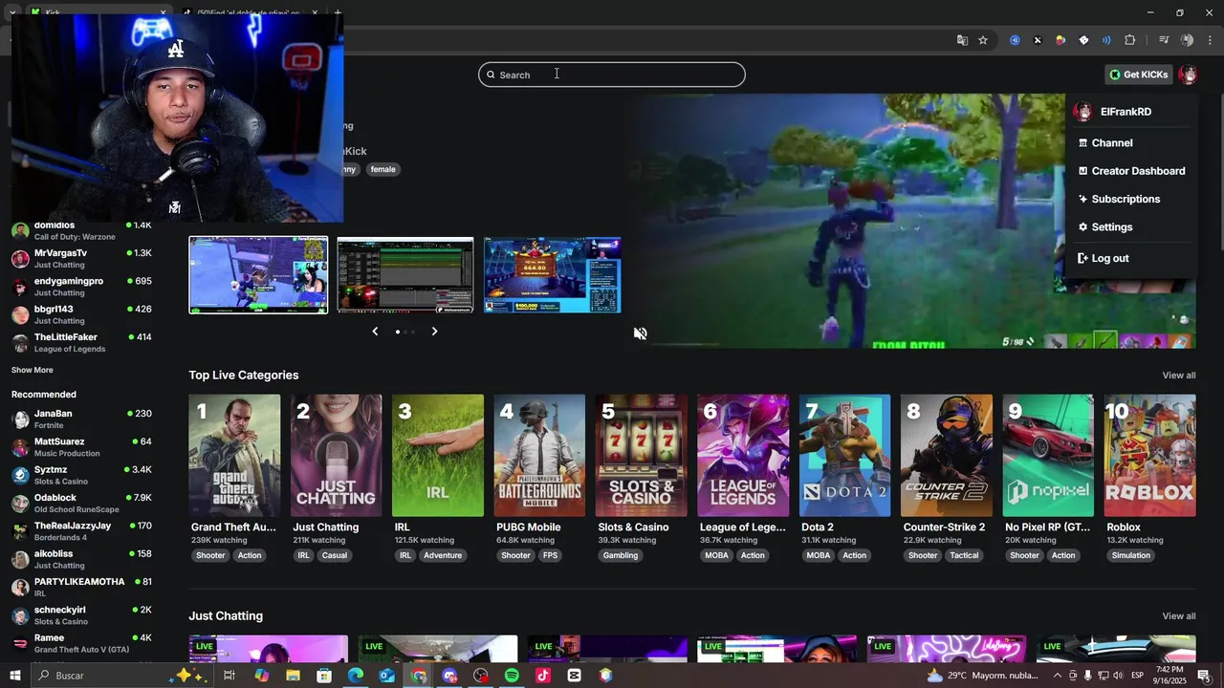Open the Grand Theft Auto category card

(234, 456)
